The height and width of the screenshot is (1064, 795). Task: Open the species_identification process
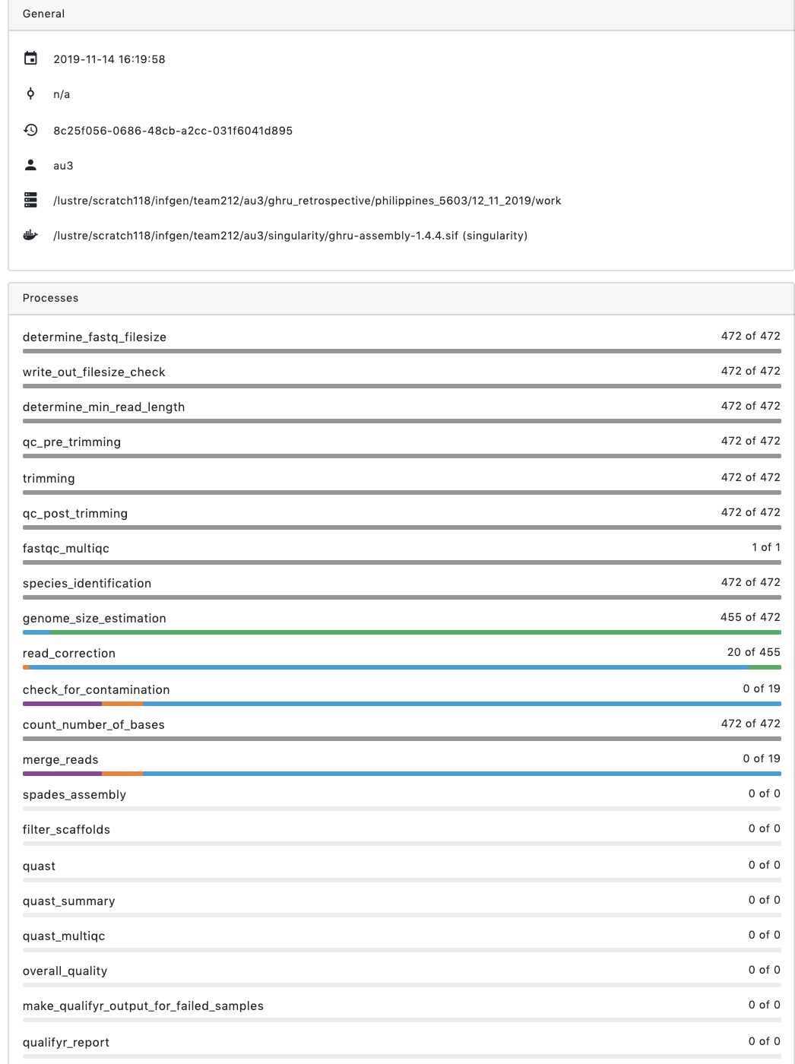pos(87,583)
